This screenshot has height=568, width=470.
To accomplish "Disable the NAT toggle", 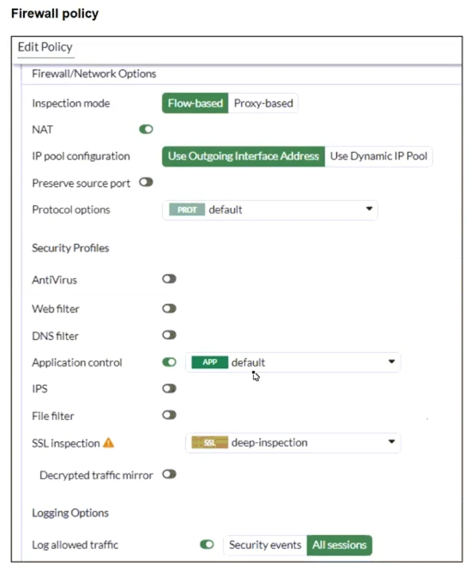I will coord(146,129).
